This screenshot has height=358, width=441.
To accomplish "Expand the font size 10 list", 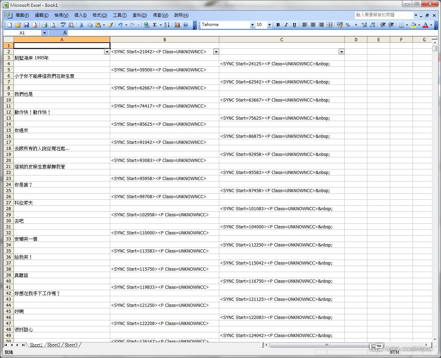I will (269, 25).
